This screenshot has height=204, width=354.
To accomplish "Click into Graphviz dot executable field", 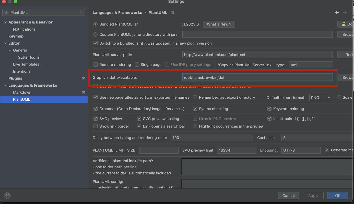I will point(257,78).
